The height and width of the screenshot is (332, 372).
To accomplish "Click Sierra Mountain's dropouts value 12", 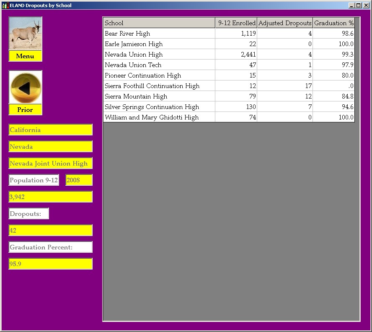I will pyautogui.click(x=308, y=96).
